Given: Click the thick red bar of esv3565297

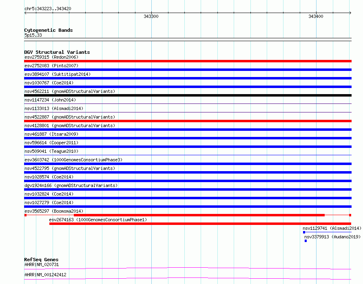Looking at the screenshot, I should pyautogui.click(x=199, y=215).
